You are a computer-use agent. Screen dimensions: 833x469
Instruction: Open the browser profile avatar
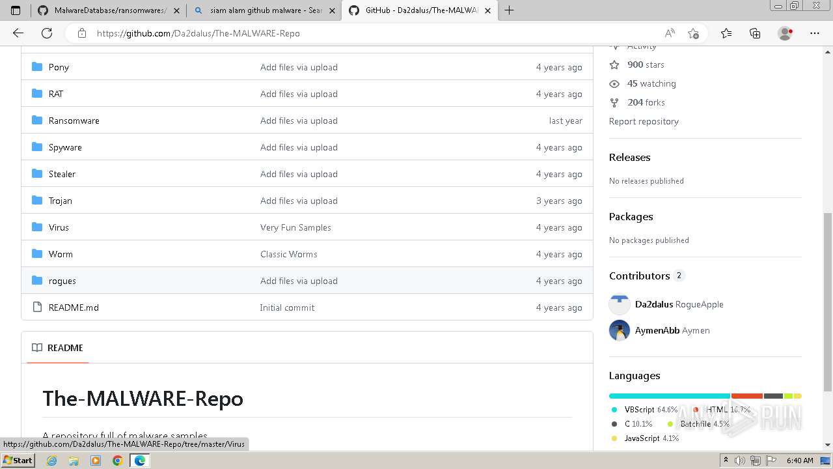785,33
